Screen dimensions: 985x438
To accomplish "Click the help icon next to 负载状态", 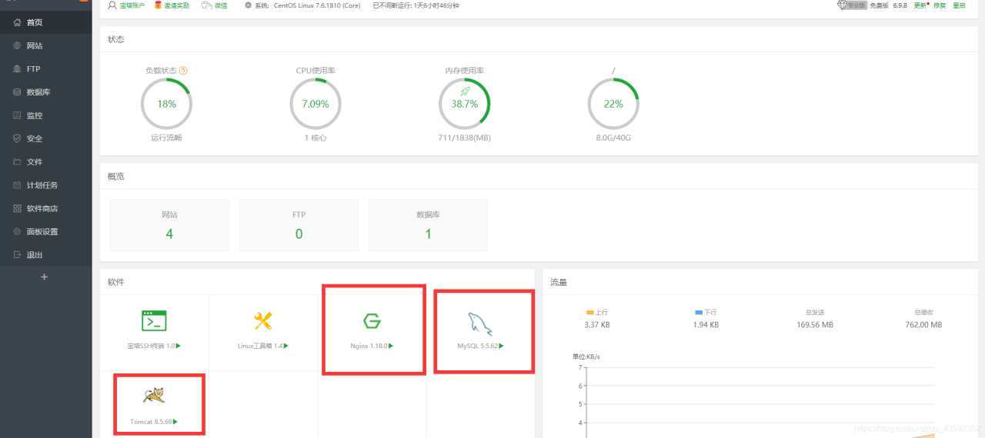I will 183,71.
